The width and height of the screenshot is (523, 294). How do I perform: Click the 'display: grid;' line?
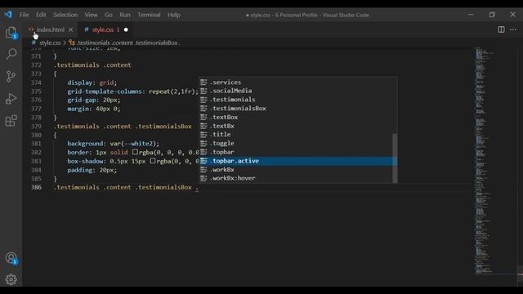point(92,82)
